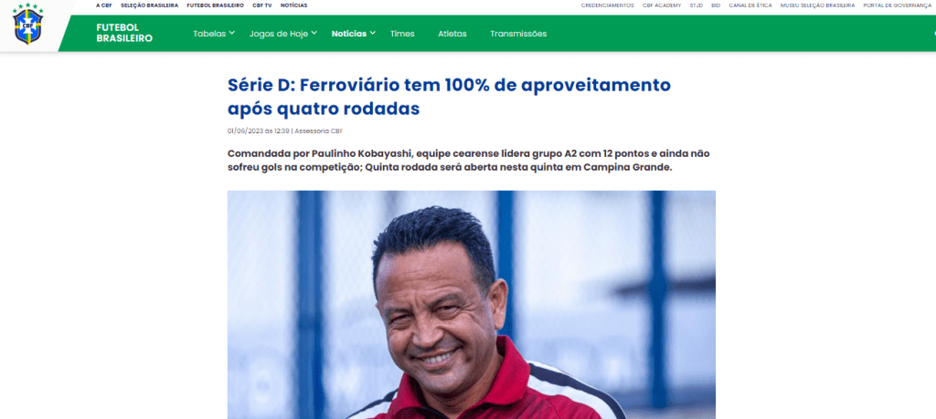Open the STJD link
The height and width of the screenshot is (419, 936).
pyautogui.click(x=695, y=5)
